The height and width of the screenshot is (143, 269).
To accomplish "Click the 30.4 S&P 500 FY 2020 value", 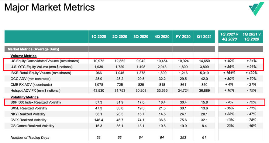I will coord(183,102).
